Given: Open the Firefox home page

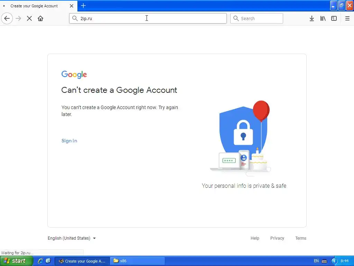Looking at the screenshot, I should coord(40,18).
